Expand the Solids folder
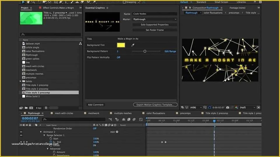 20,81
